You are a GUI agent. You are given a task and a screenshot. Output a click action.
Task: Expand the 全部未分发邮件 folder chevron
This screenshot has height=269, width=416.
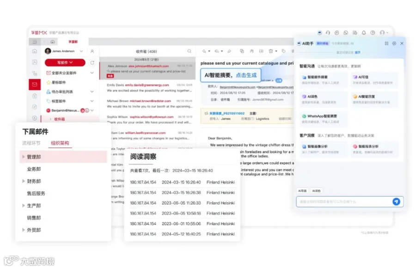pos(92,73)
